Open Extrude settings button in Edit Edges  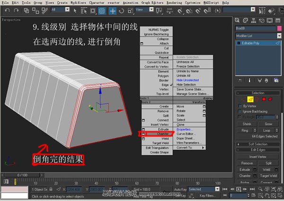pos(255,169)
